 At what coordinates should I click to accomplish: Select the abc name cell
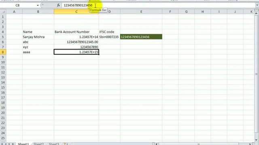(38, 42)
